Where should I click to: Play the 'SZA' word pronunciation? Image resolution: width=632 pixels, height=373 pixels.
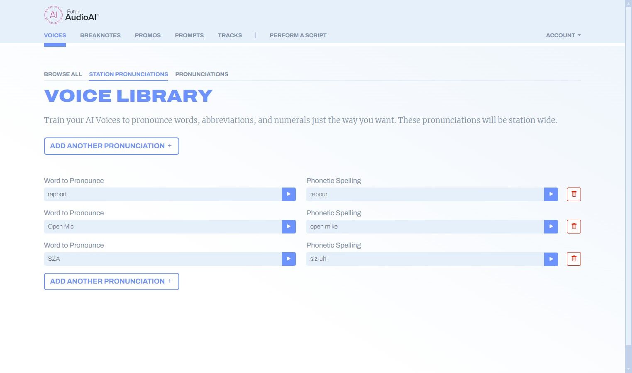pos(288,259)
